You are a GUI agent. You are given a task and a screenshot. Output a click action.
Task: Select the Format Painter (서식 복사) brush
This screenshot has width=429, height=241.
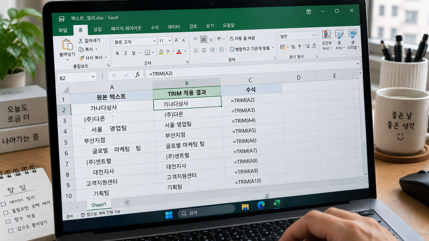pyautogui.click(x=82, y=58)
